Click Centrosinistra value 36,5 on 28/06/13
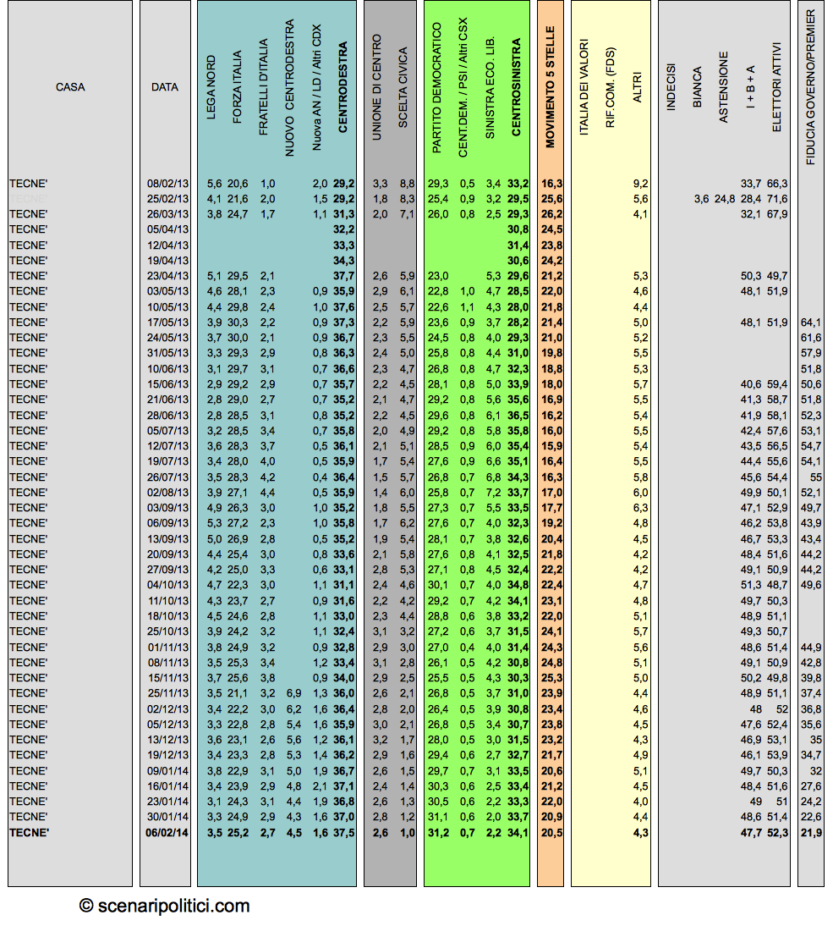Viewport: 833px width, 926px height. [x=518, y=415]
